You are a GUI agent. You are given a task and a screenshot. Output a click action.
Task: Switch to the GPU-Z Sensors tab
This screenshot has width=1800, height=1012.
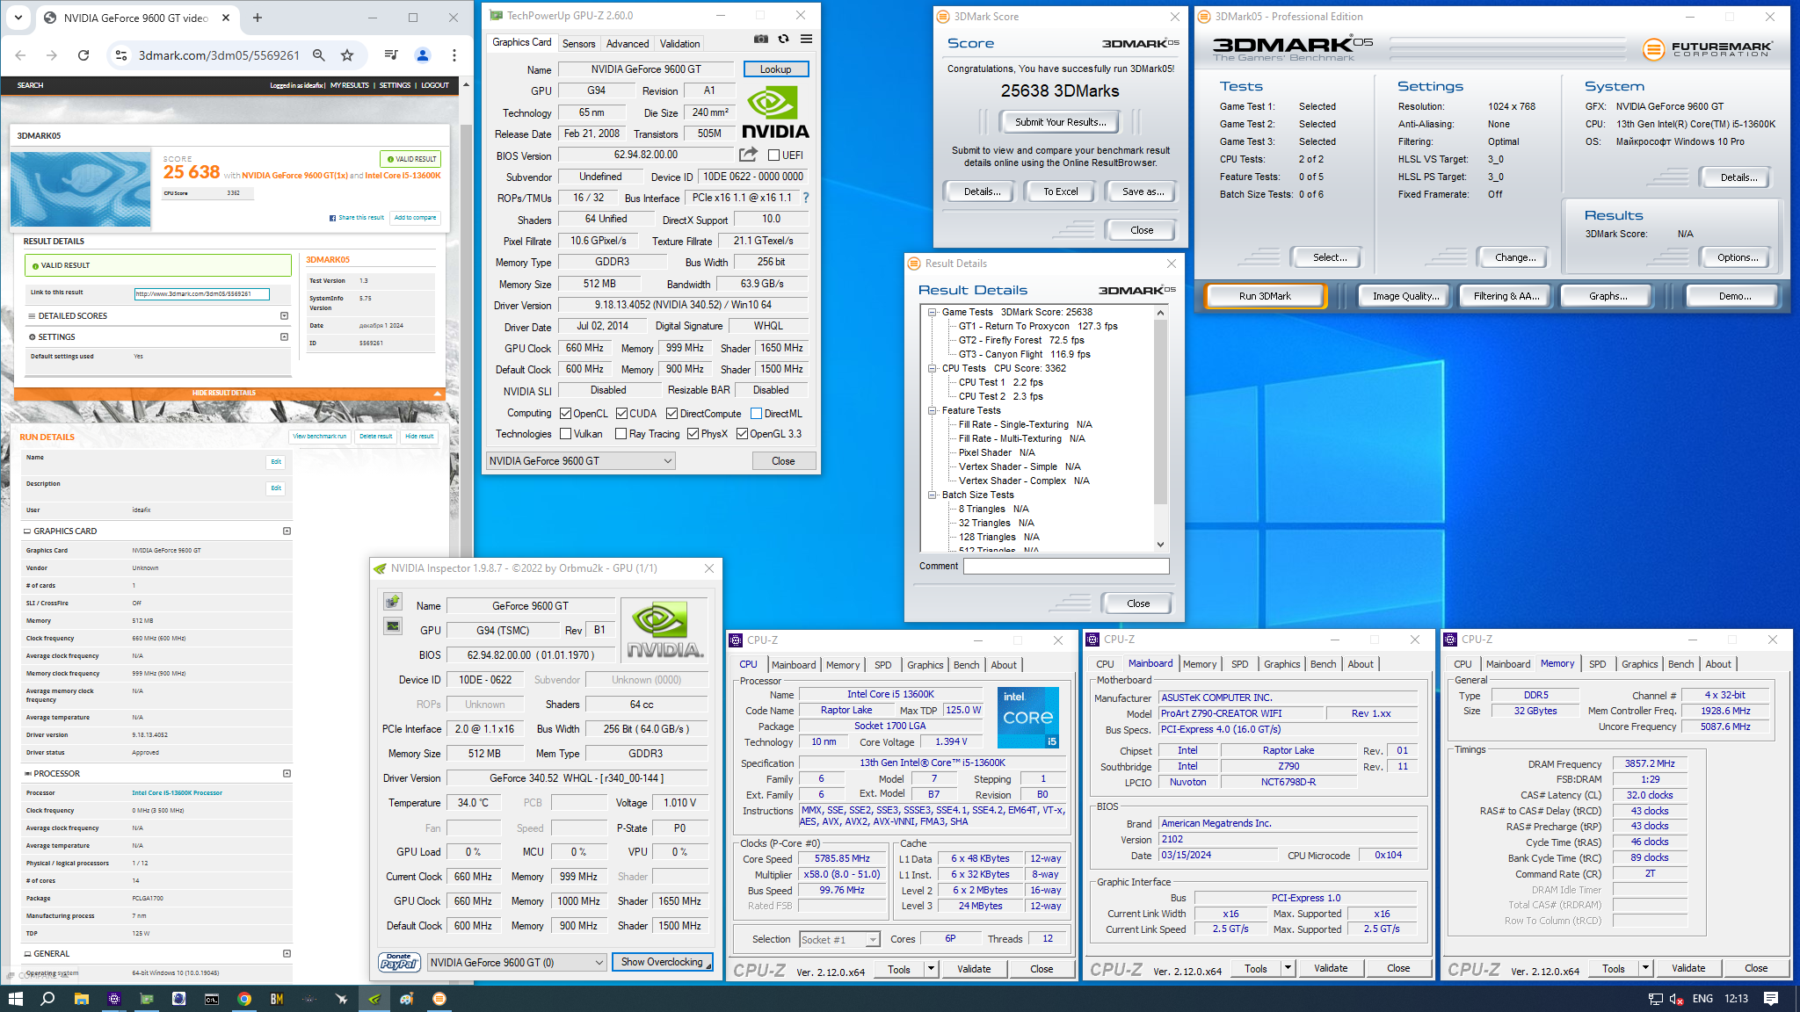[578, 43]
